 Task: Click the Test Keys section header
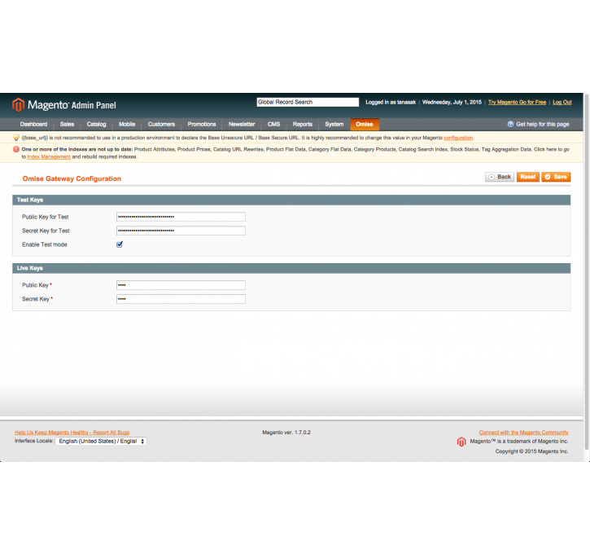click(x=291, y=200)
